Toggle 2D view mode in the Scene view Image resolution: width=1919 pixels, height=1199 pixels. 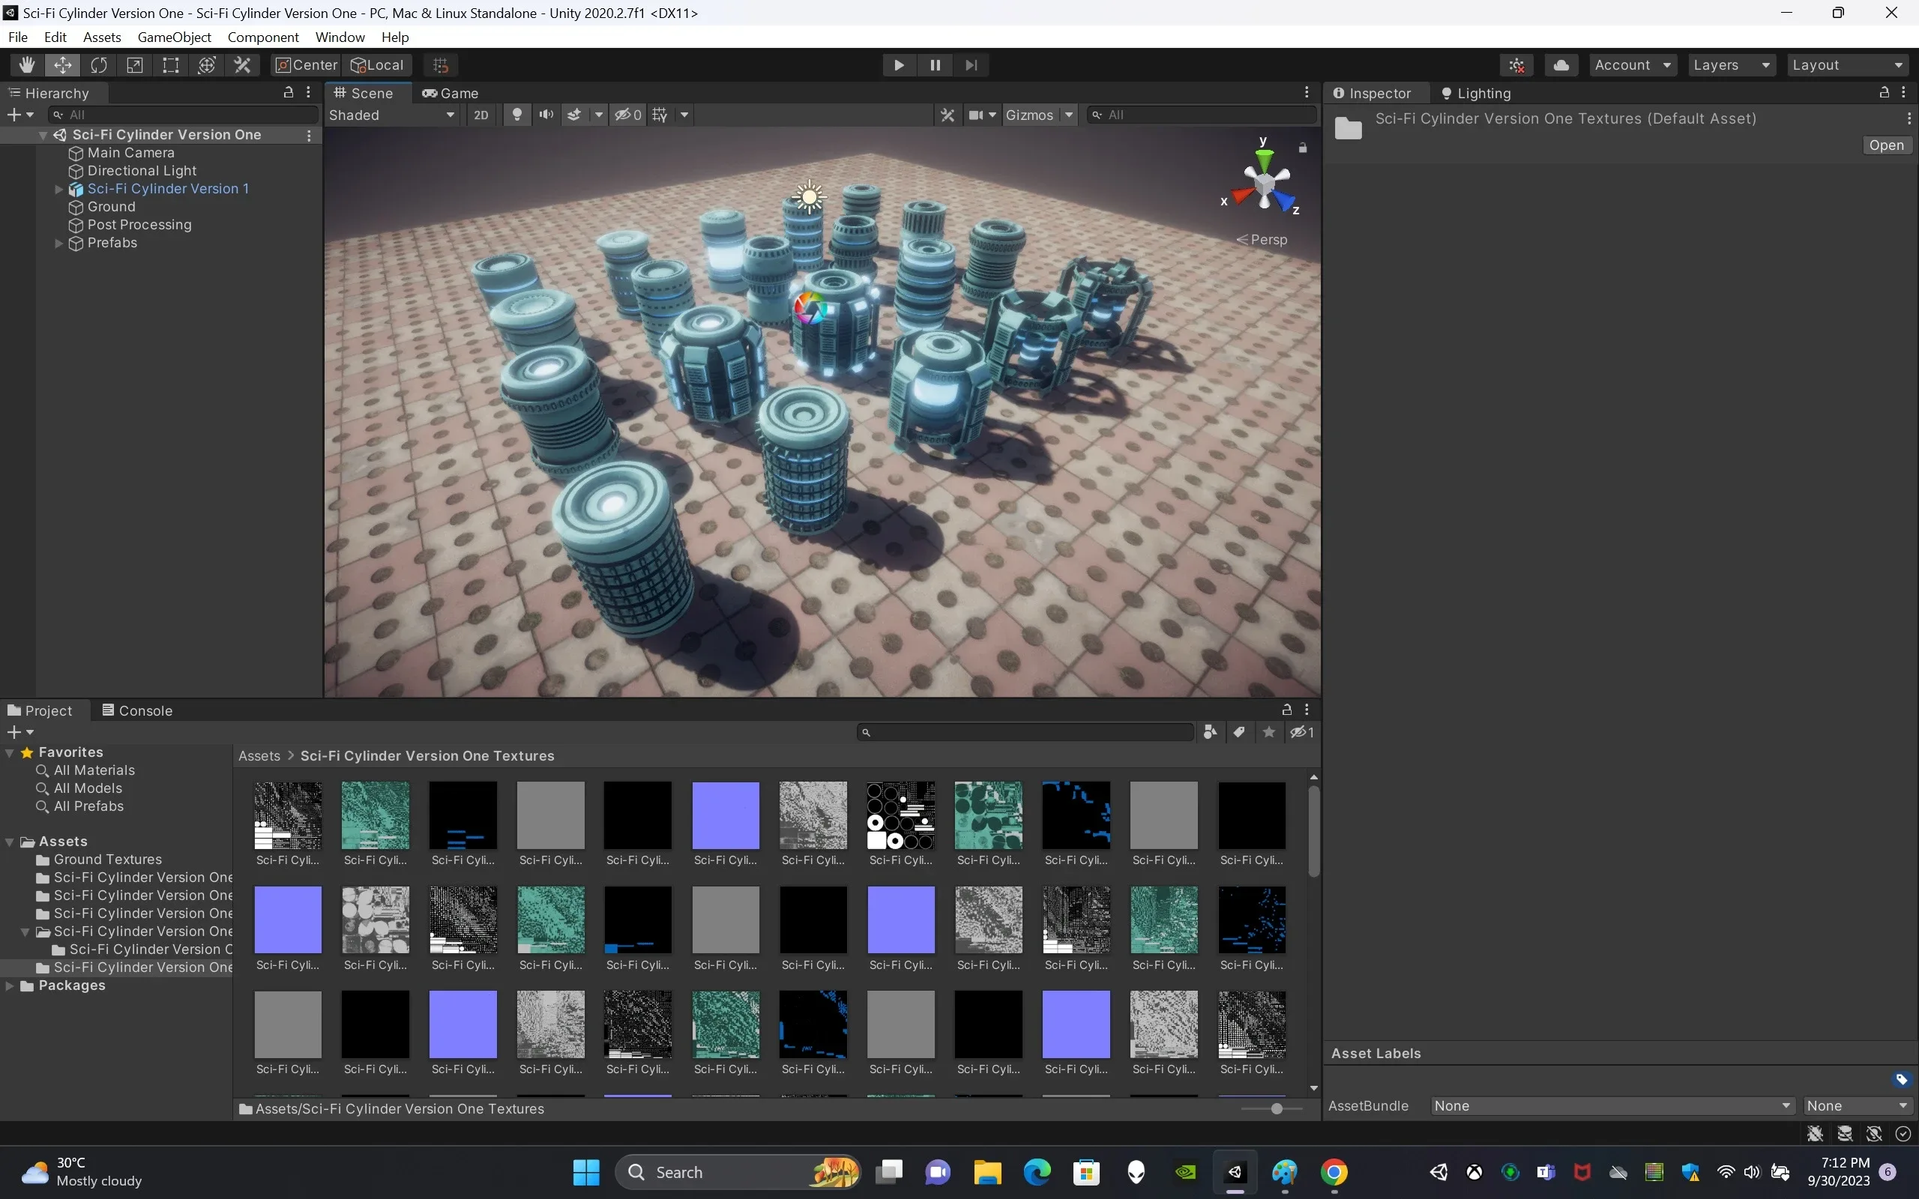pos(480,115)
